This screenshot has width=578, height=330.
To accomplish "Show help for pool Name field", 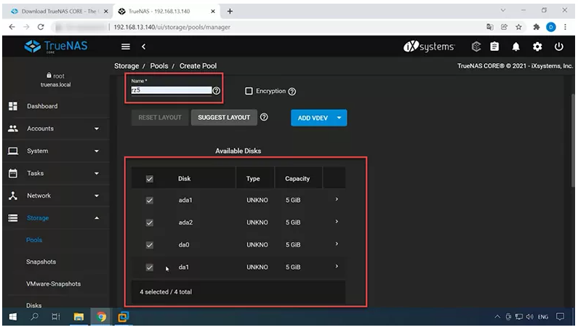I will pyautogui.click(x=217, y=90).
